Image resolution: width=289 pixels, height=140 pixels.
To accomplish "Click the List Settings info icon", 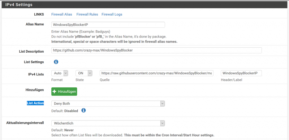I will tap(56, 62).
